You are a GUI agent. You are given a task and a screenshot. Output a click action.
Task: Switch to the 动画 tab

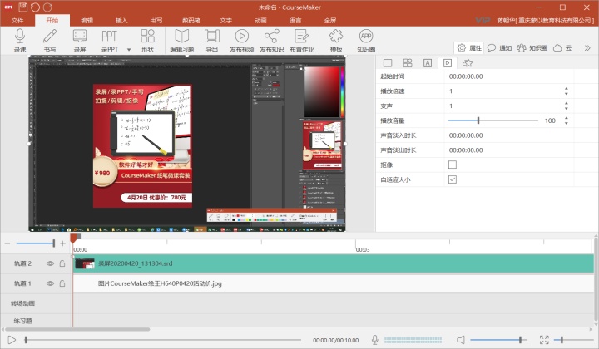point(260,20)
